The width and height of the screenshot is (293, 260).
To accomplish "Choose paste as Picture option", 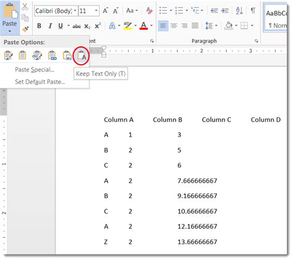I will coord(67,56).
